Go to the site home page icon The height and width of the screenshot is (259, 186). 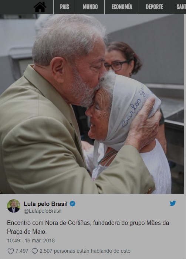click(40, 7)
